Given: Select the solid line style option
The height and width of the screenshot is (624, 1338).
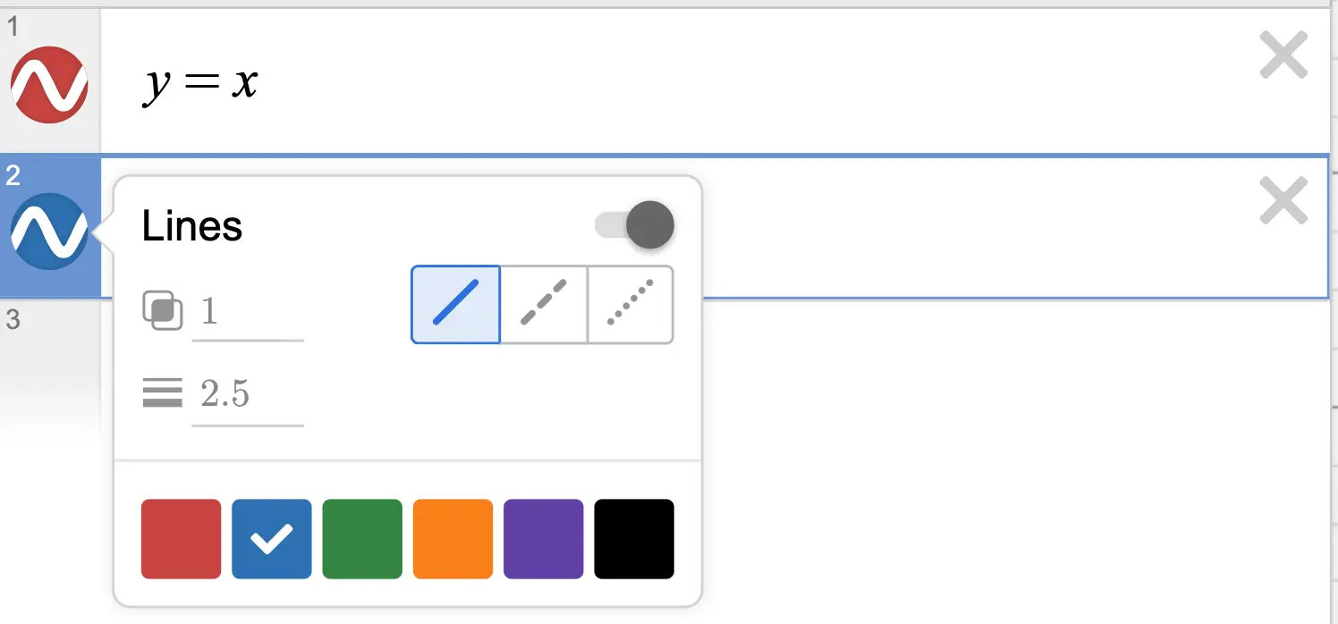Looking at the screenshot, I should point(455,304).
